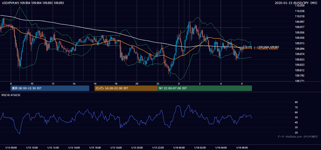
Task: Click the 1/15 20:00 time label
Action: pyautogui.click(x=137, y=147)
